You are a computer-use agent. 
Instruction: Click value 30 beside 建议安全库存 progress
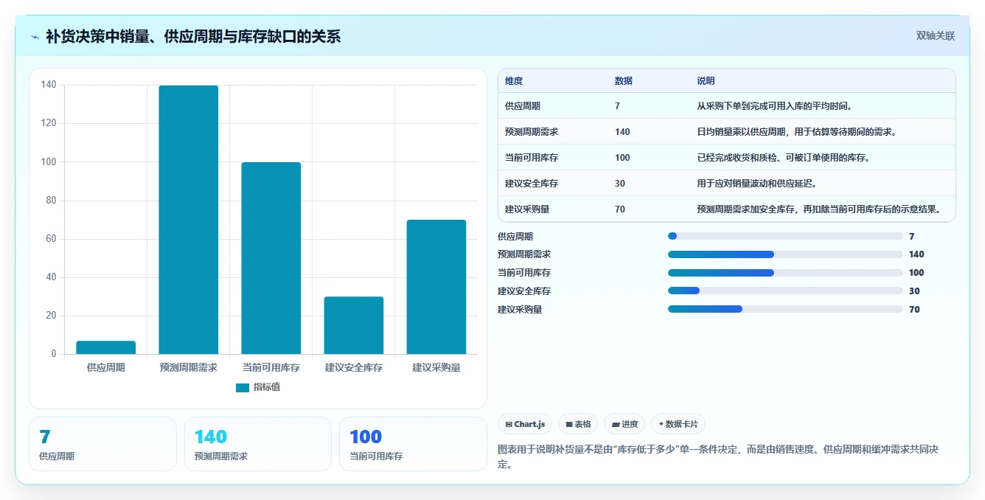tap(914, 291)
